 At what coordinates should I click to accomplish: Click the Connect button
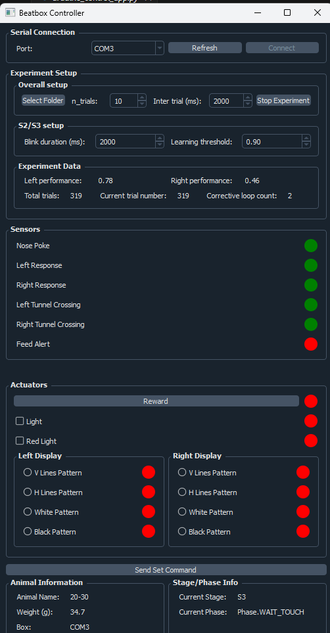282,48
